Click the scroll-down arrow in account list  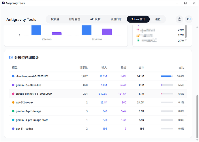(x=186, y=40)
